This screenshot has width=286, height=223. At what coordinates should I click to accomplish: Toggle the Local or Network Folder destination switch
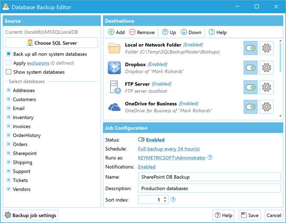250,48
